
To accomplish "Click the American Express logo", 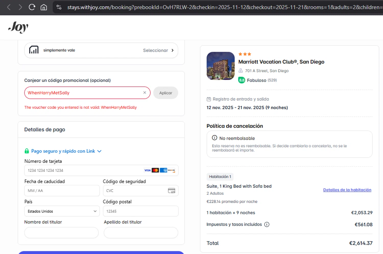I will tap(163, 170).
